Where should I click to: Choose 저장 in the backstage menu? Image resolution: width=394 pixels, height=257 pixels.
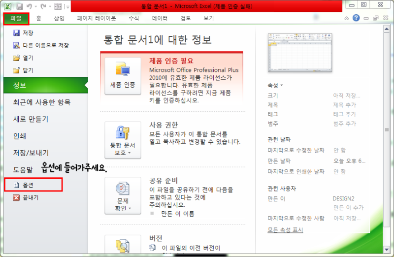coord(23,33)
